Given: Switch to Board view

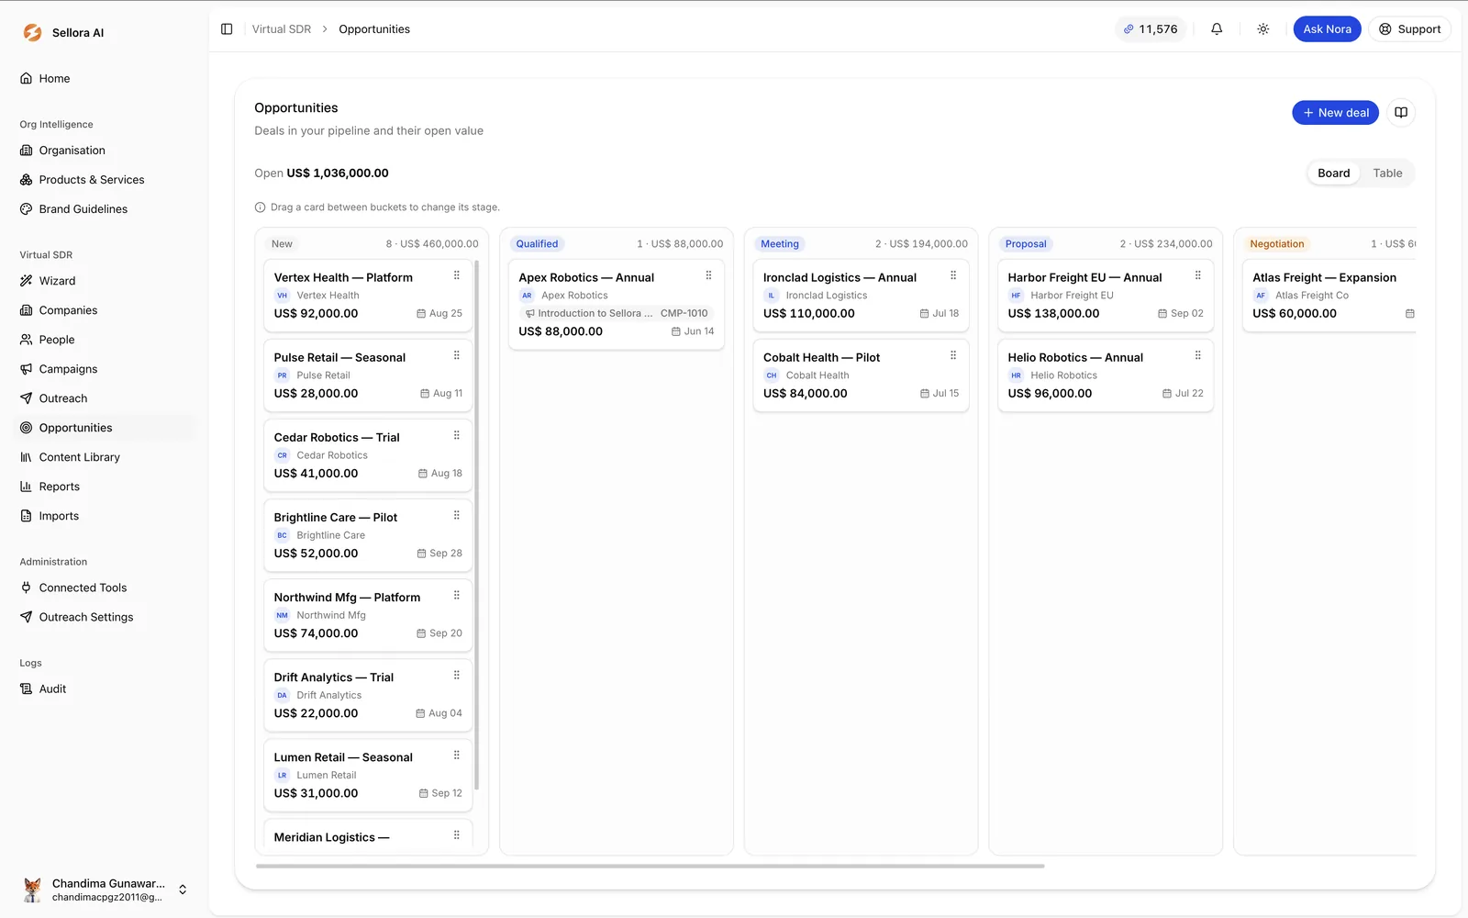Looking at the screenshot, I should pyautogui.click(x=1333, y=174).
